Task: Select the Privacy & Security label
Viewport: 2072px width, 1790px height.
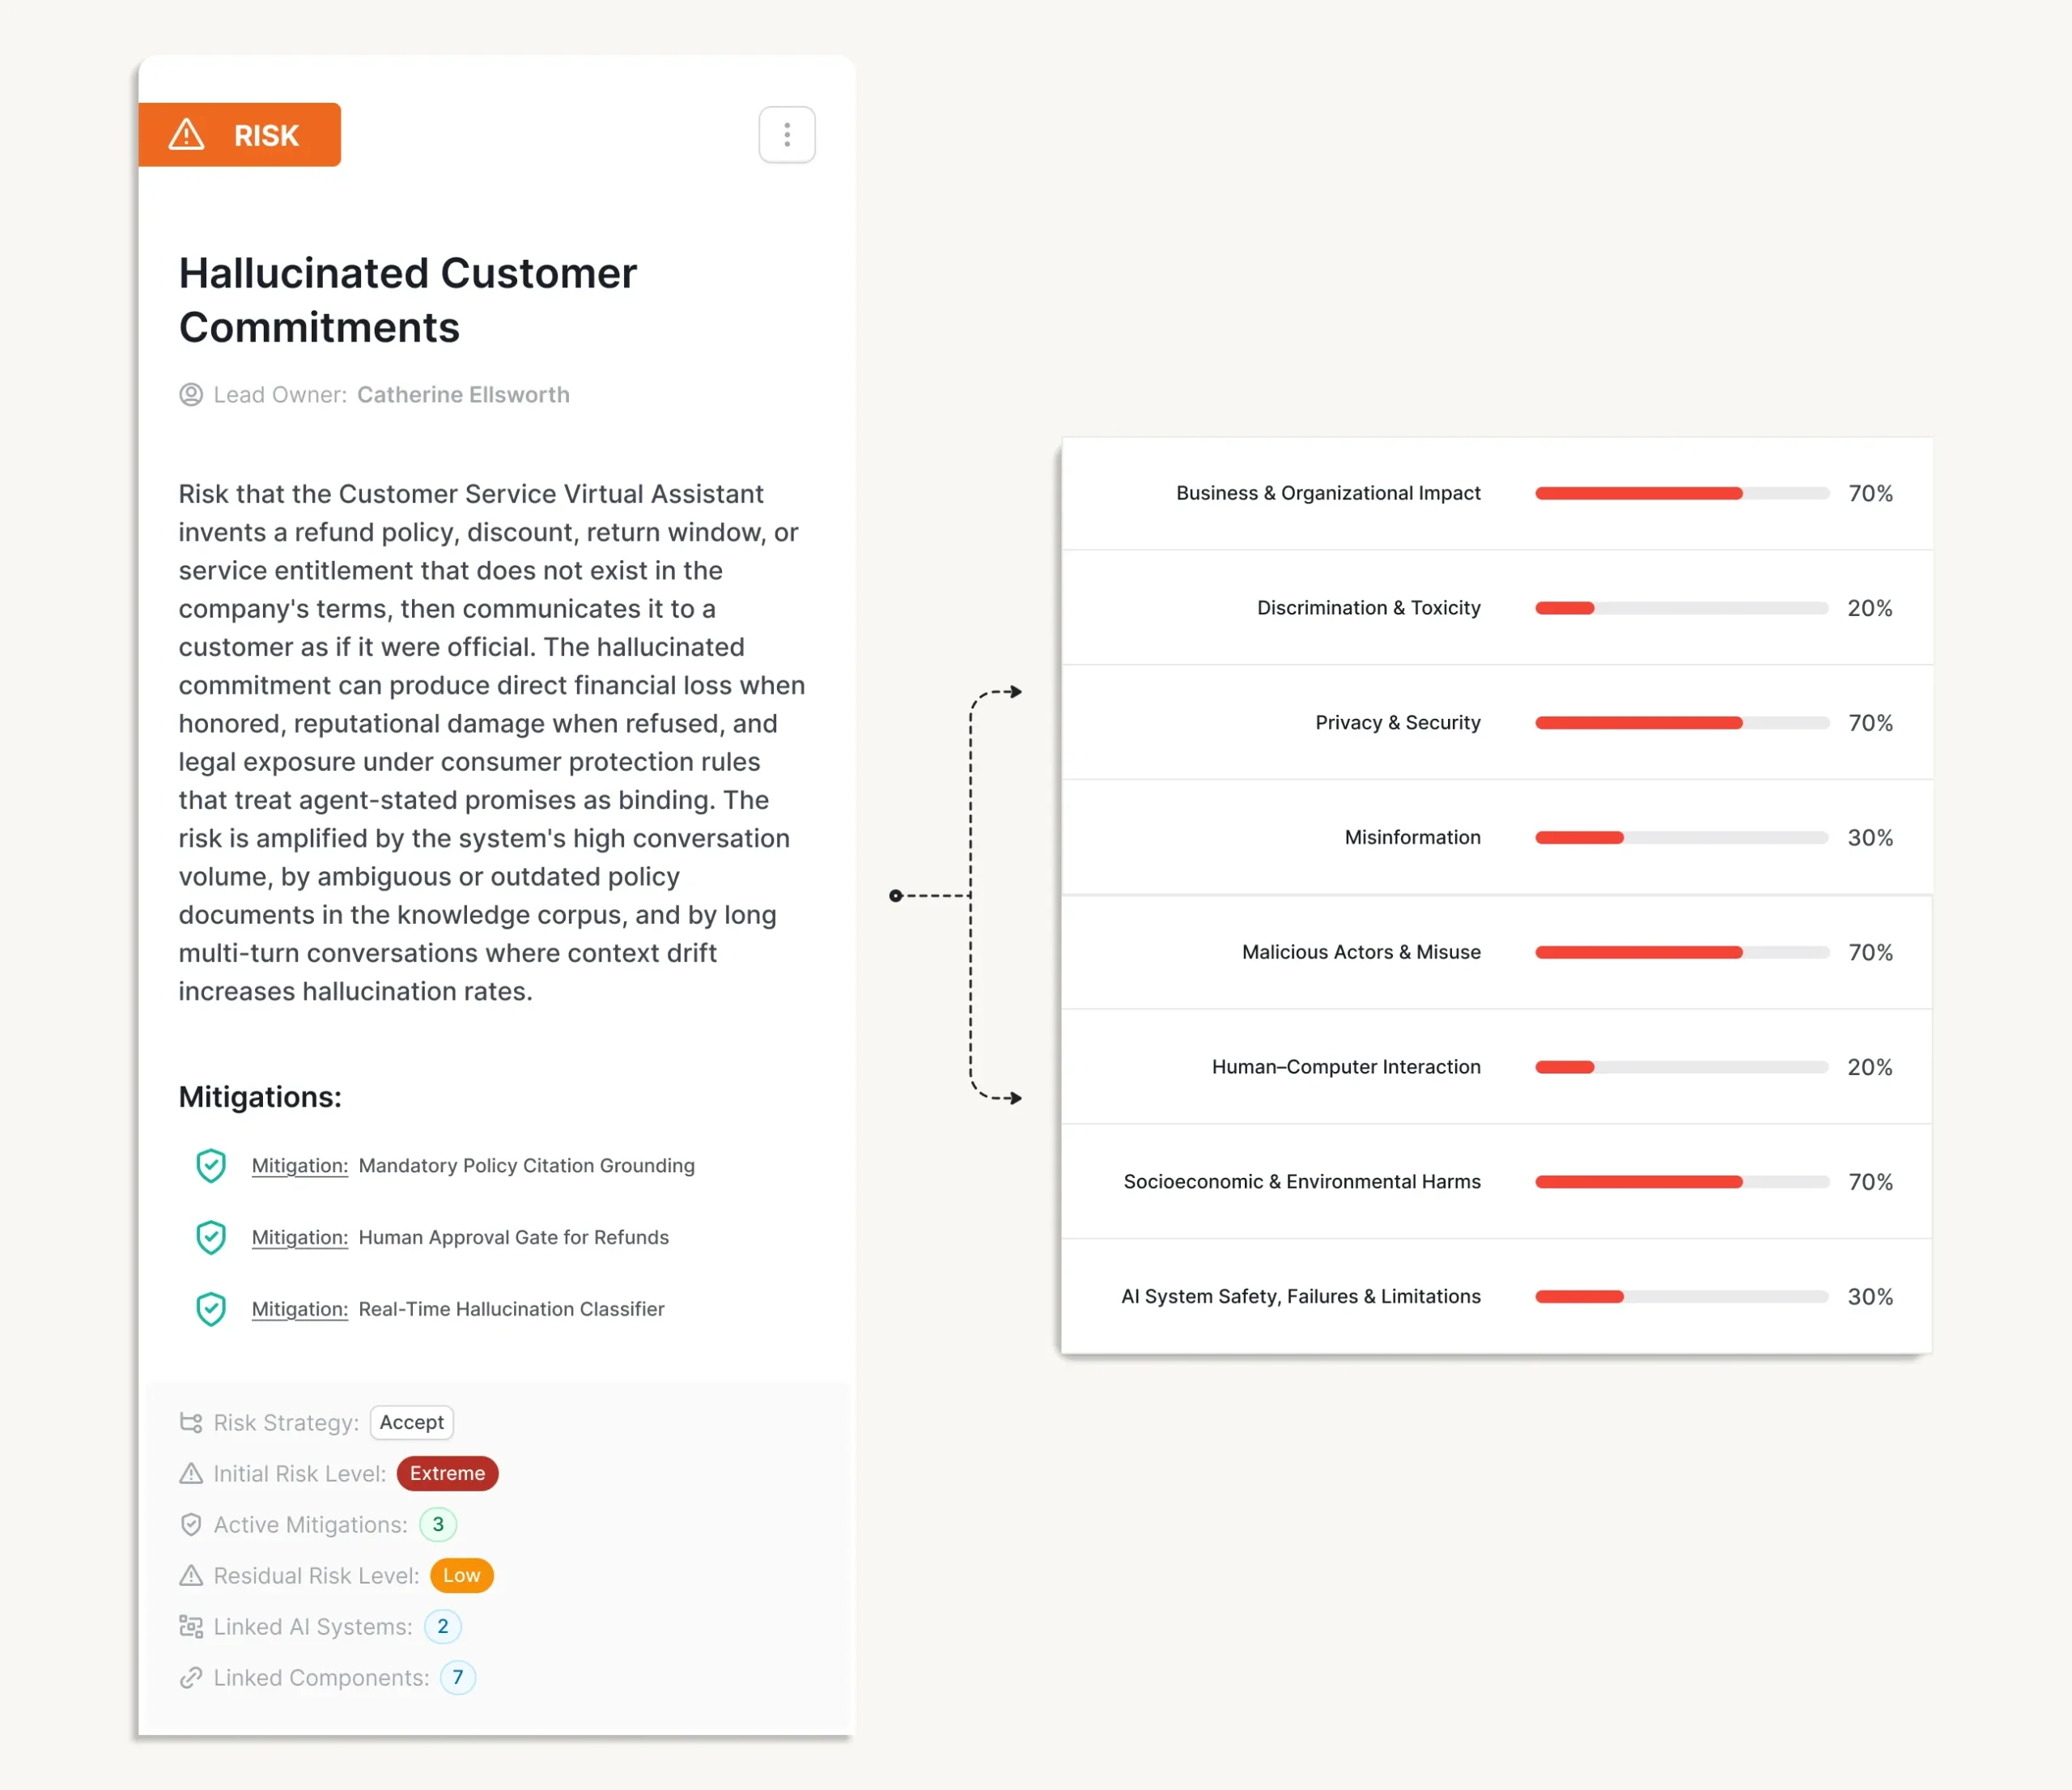Action: pos(1397,723)
